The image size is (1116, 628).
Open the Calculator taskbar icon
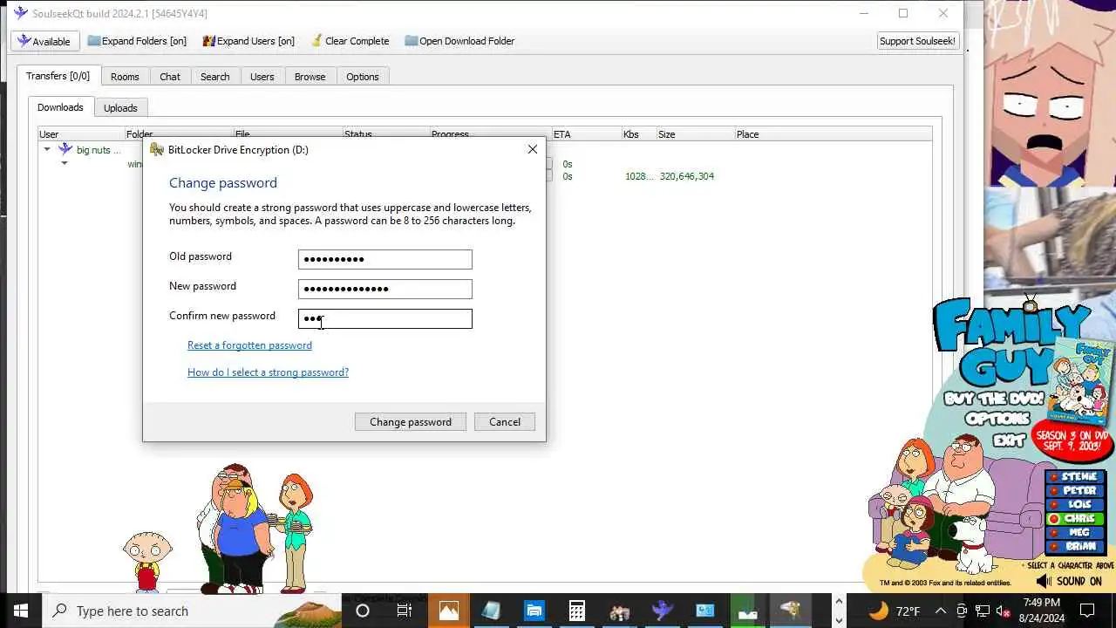[x=577, y=611]
